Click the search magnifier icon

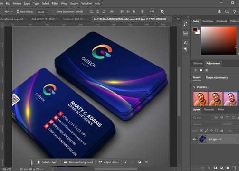(227, 11)
